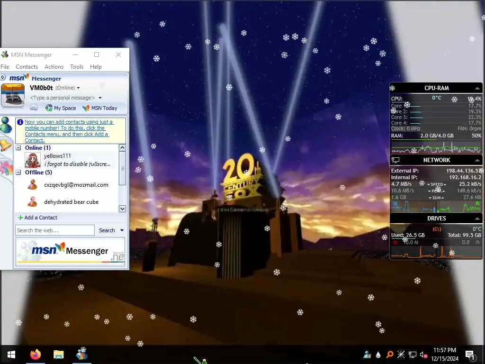Viewport: 485px width, 364px height.
Task: Click Add a Contact
Action: tap(37, 218)
